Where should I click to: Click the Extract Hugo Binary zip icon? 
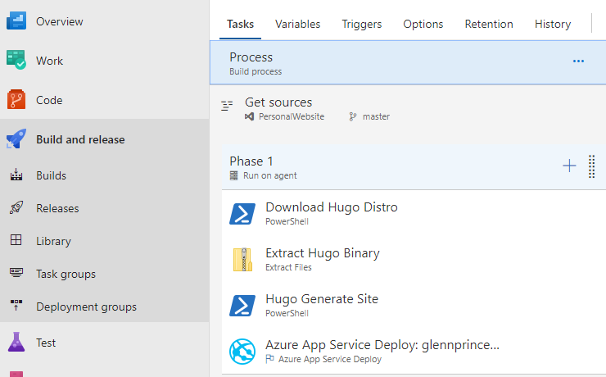(242, 260)
